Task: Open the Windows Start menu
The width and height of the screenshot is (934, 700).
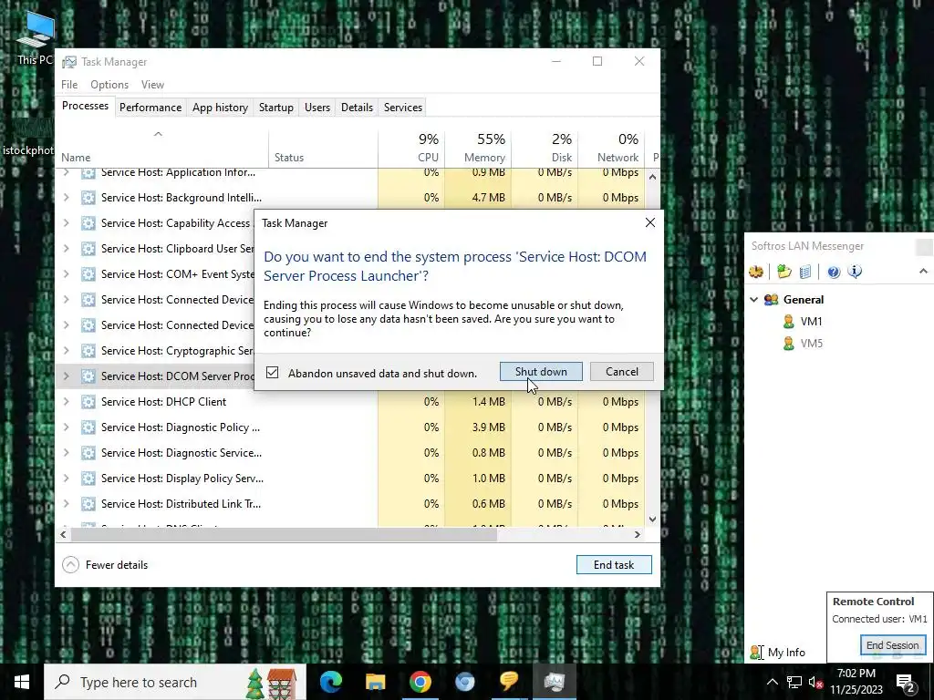Action: tap(22, 682)
